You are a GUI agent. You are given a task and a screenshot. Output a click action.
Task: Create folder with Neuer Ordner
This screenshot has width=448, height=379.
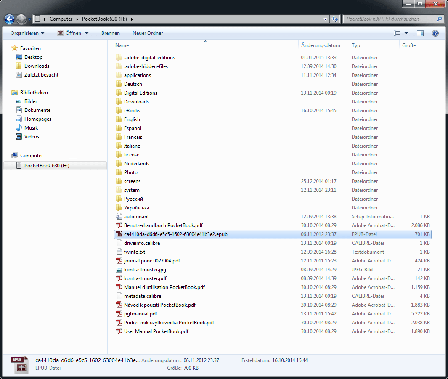(148, 33)
